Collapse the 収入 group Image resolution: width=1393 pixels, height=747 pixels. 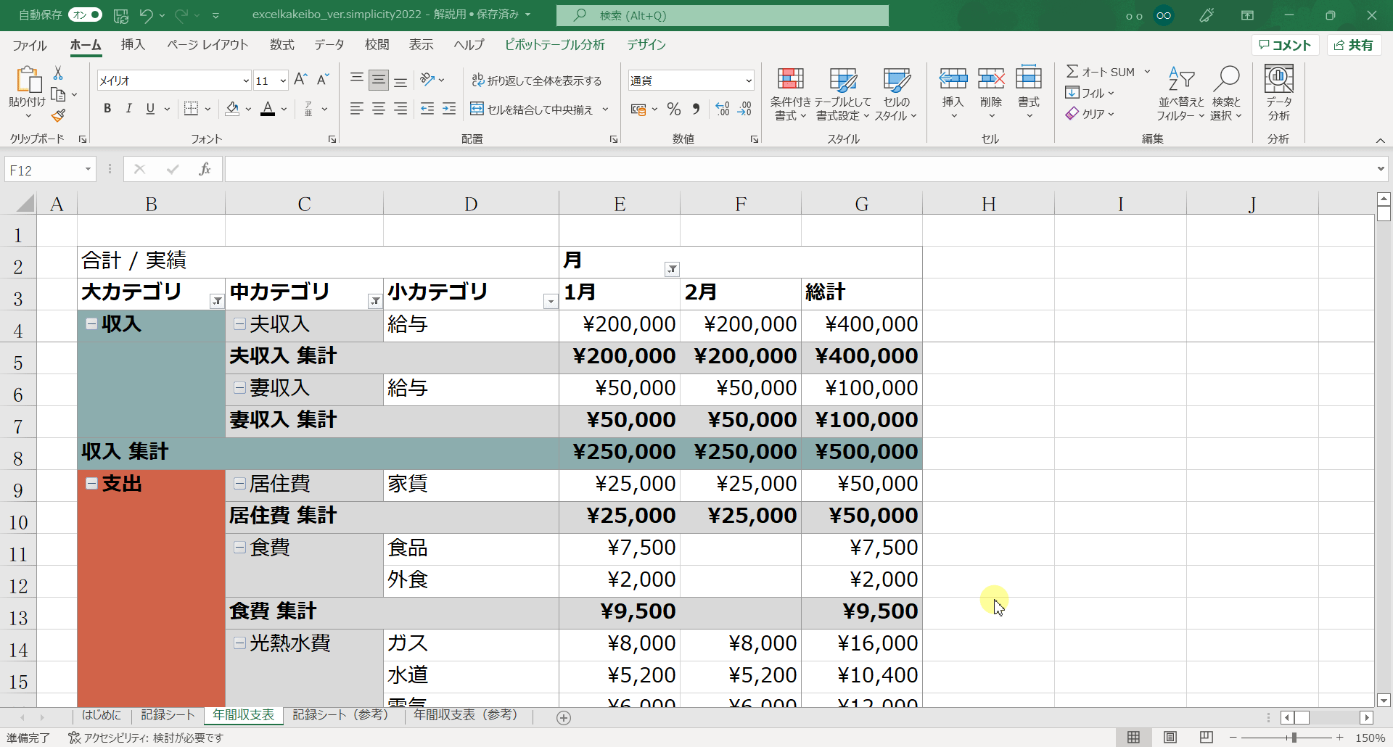pos(91,324)
